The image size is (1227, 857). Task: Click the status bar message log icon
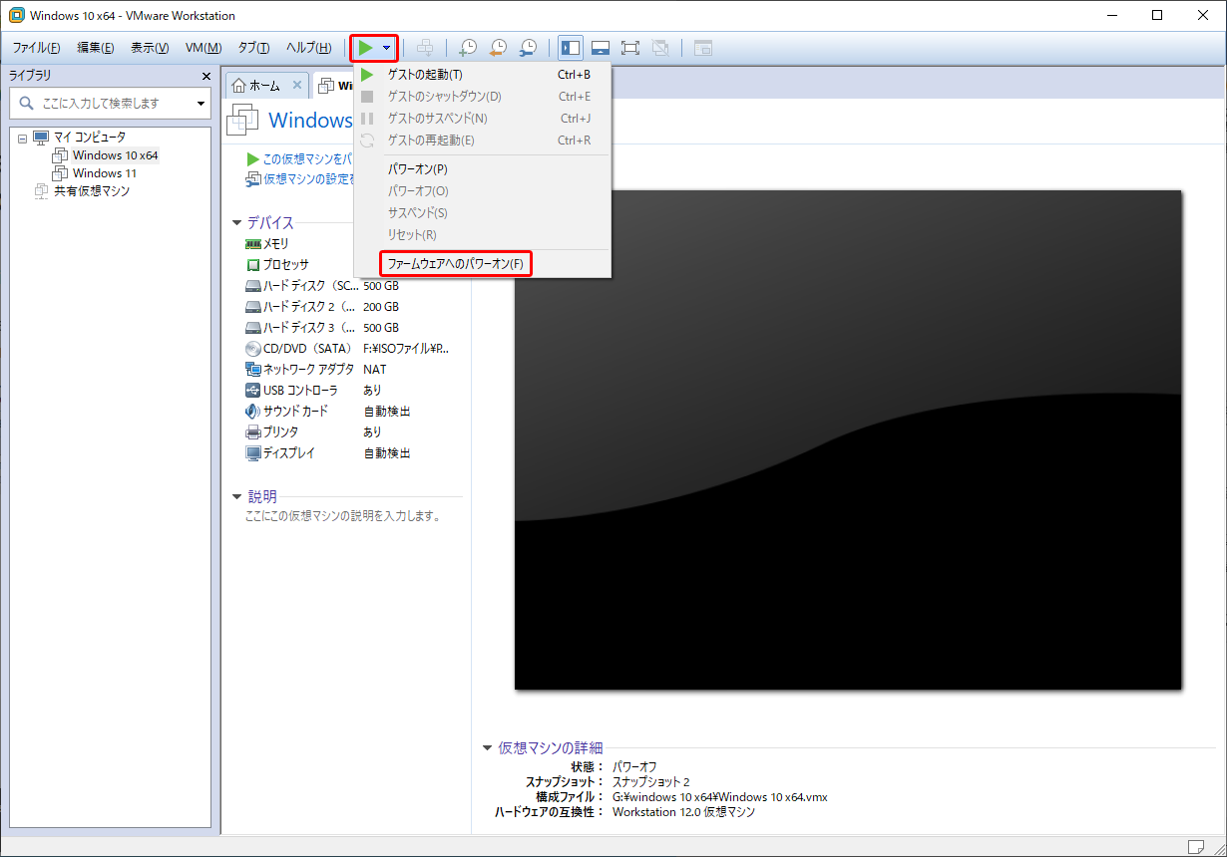(x=1196, y=846)
